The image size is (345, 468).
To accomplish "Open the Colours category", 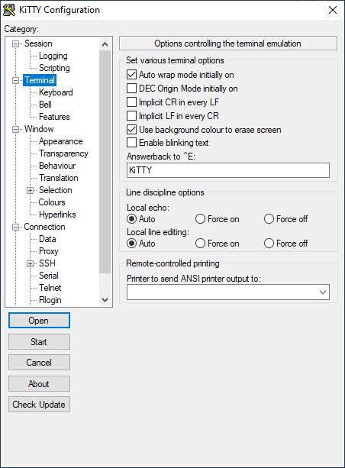I will tap(52, 202).
